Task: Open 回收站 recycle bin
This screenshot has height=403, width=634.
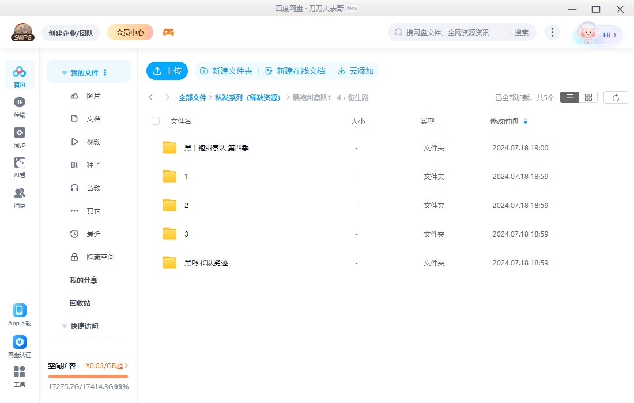Action: [80, 303]
